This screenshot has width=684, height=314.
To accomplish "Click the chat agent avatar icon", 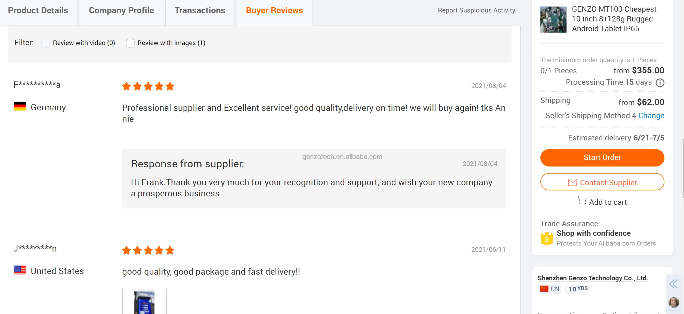I will (674, 302).
